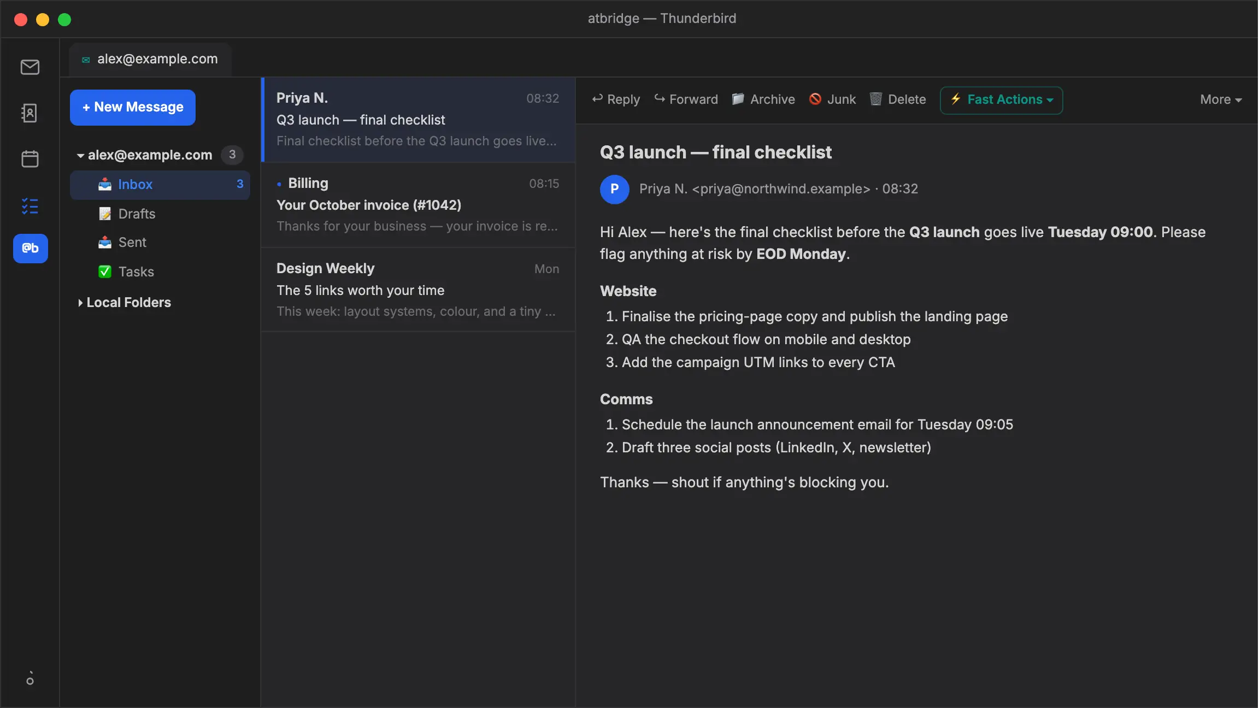Screen dimensions: 1259x708
Task: Click the Reply button label
Action: point(623,99)
